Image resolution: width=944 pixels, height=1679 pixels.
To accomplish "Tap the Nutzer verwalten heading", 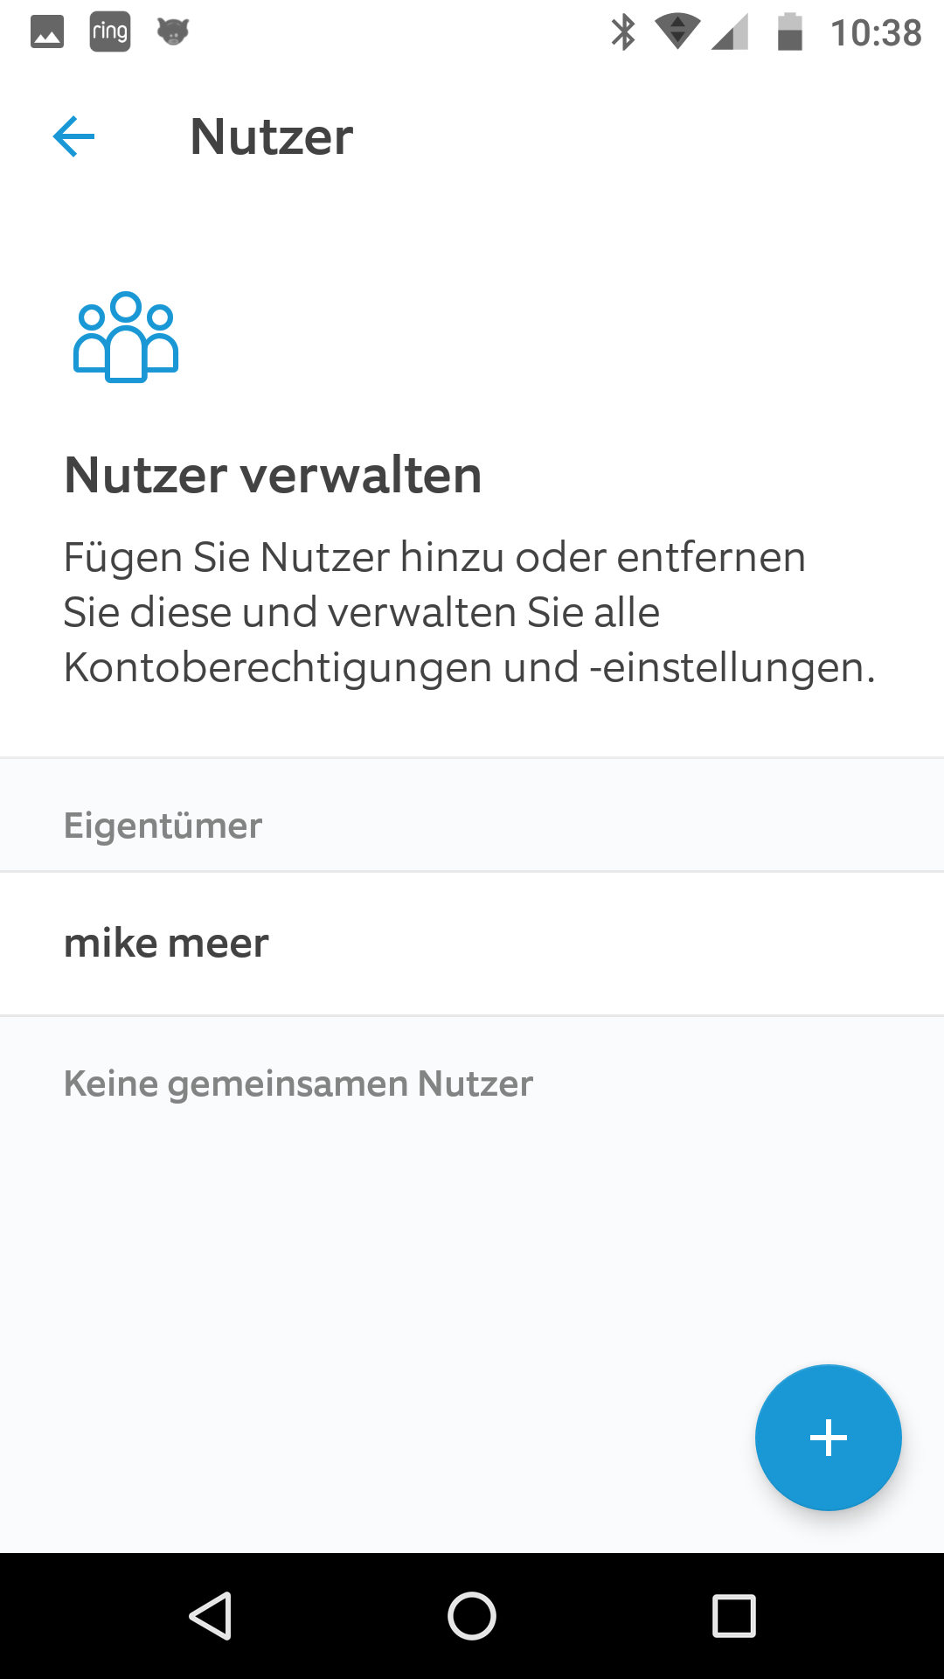I will [x=273, y=475].
